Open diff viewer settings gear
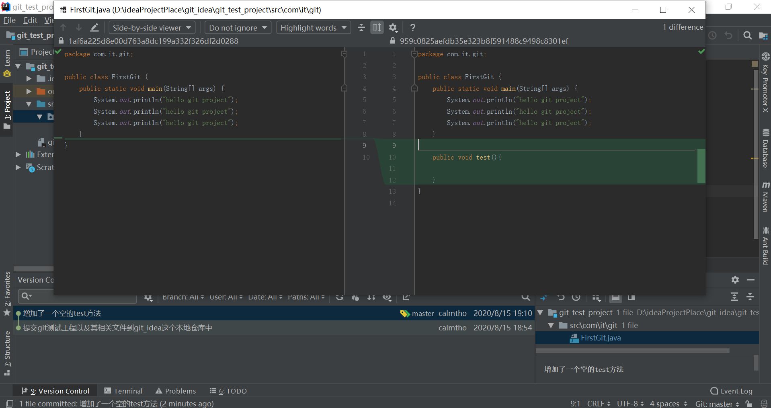This screenshot has width=771, height=408. coord(393,28)
